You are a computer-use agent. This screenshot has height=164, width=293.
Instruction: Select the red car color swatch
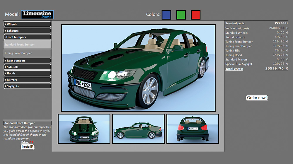coord(195,15)
